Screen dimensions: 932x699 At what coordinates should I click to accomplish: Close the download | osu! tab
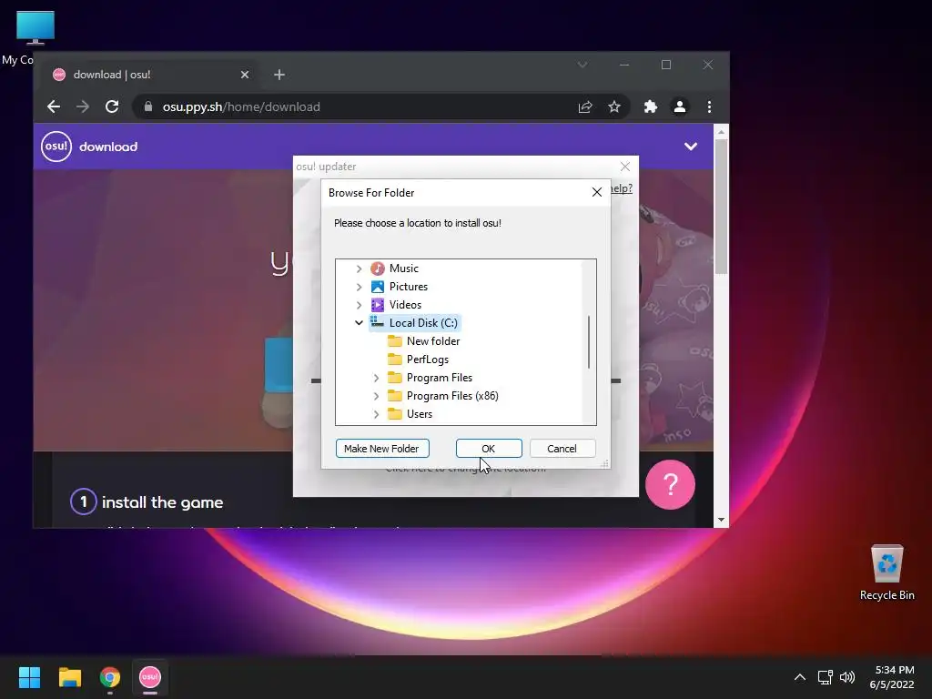pyautogui.click(x=245, y=75)
